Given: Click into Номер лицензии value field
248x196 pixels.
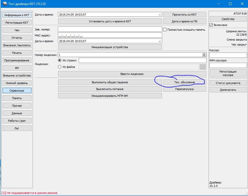Looking at the screenshot, I should [x=130, y=55].
